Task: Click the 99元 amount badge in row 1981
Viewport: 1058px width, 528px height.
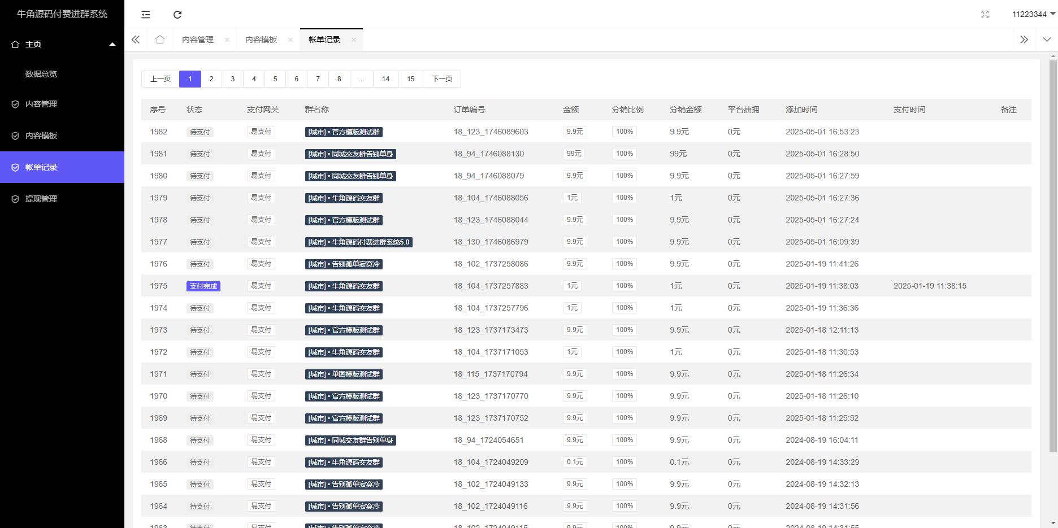Action: pos(574,154)
